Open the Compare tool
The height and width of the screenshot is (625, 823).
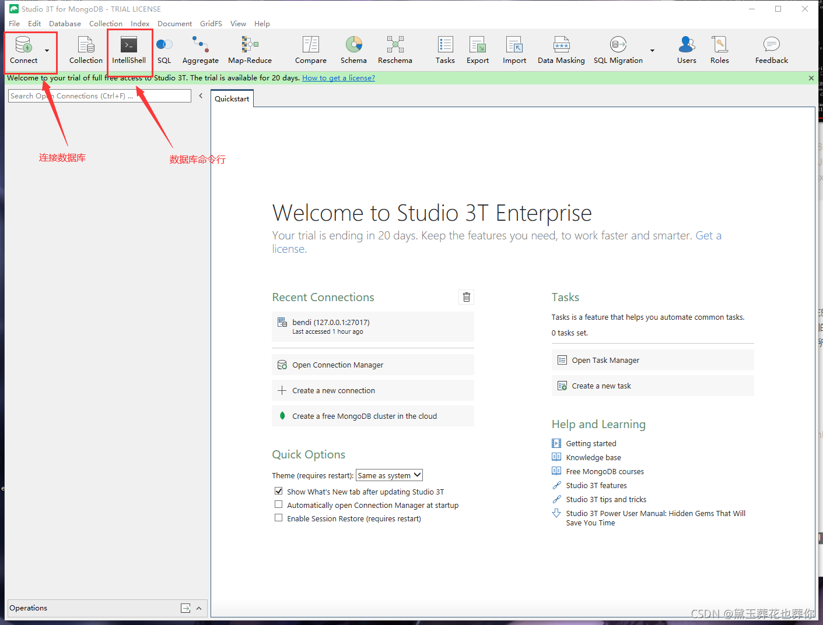click(x=311, y=50)
